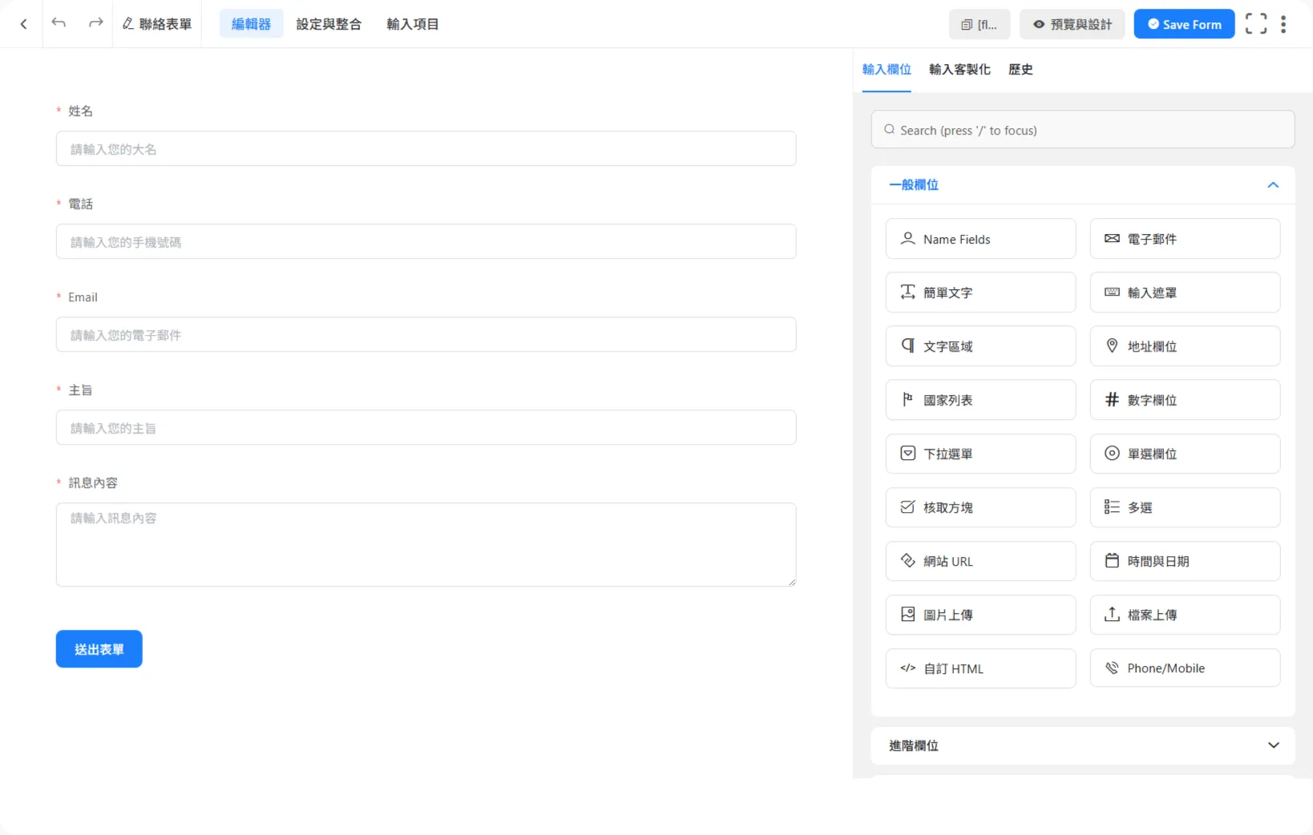
Task: Open the 設定與整合 tab
Action: (329, 24)
